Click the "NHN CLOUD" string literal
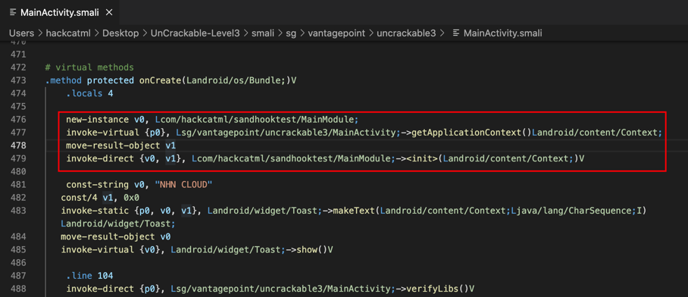Screen dimensions: 688x297 pos(183,185)
